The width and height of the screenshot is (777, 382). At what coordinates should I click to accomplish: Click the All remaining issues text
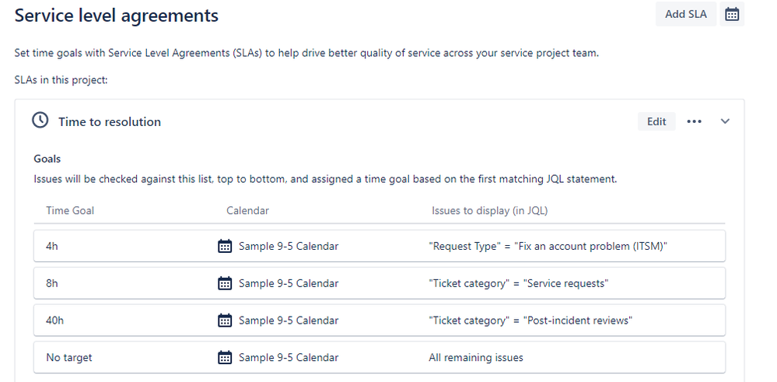(x=475, y=357)
